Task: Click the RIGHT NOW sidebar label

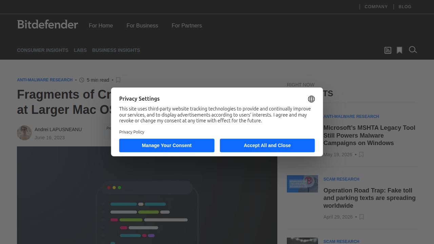Action: coord(300,85)
